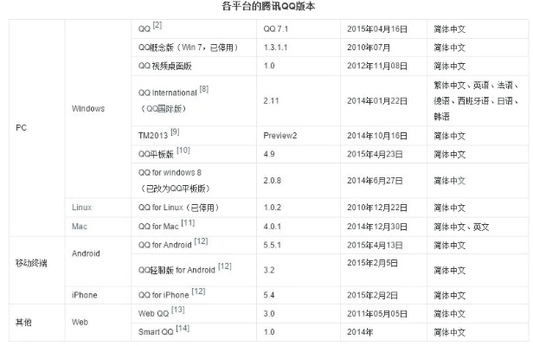Screen dimensions: 533x346
Task: Click the QQ for windows 8 text
Action: (170, 173)
